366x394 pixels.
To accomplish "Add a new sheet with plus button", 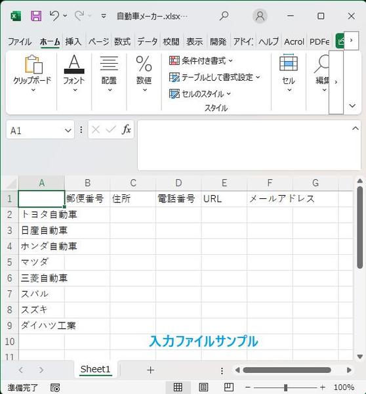I will [x=150, y=370].
